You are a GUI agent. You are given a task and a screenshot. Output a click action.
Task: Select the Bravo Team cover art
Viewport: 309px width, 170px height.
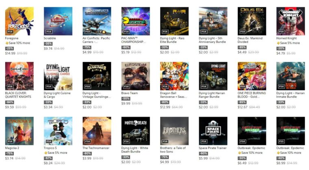coord(135,76)
